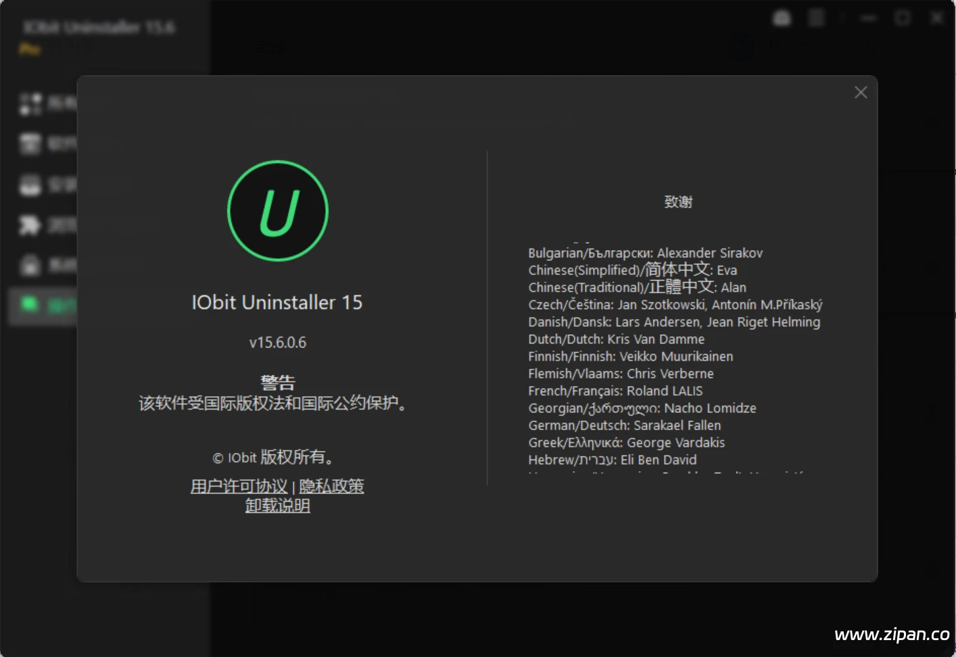Click the Czech credit line for Jan Szotkowski
Screen dimensions: 956x657
click(675, 305)
